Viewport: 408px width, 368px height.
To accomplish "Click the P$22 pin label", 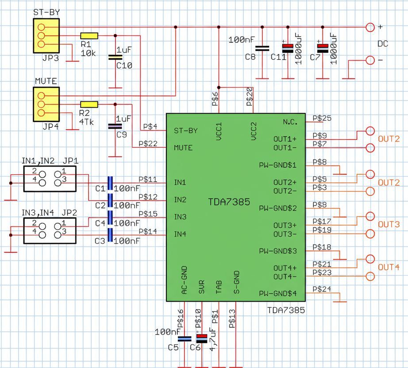I will (x=148, y=144).
